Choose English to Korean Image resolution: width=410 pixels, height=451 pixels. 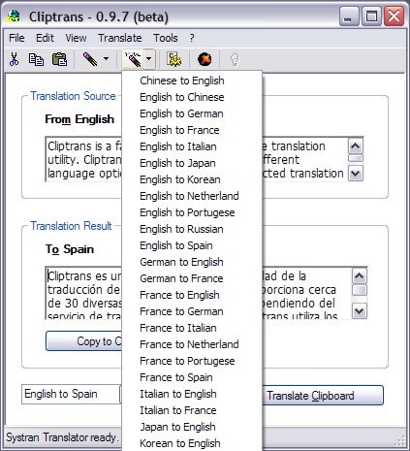click(192, 179)
